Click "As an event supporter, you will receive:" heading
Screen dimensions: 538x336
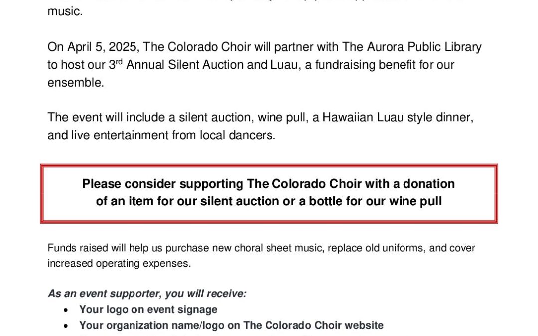pyautogui.click(x=147, y=294)
